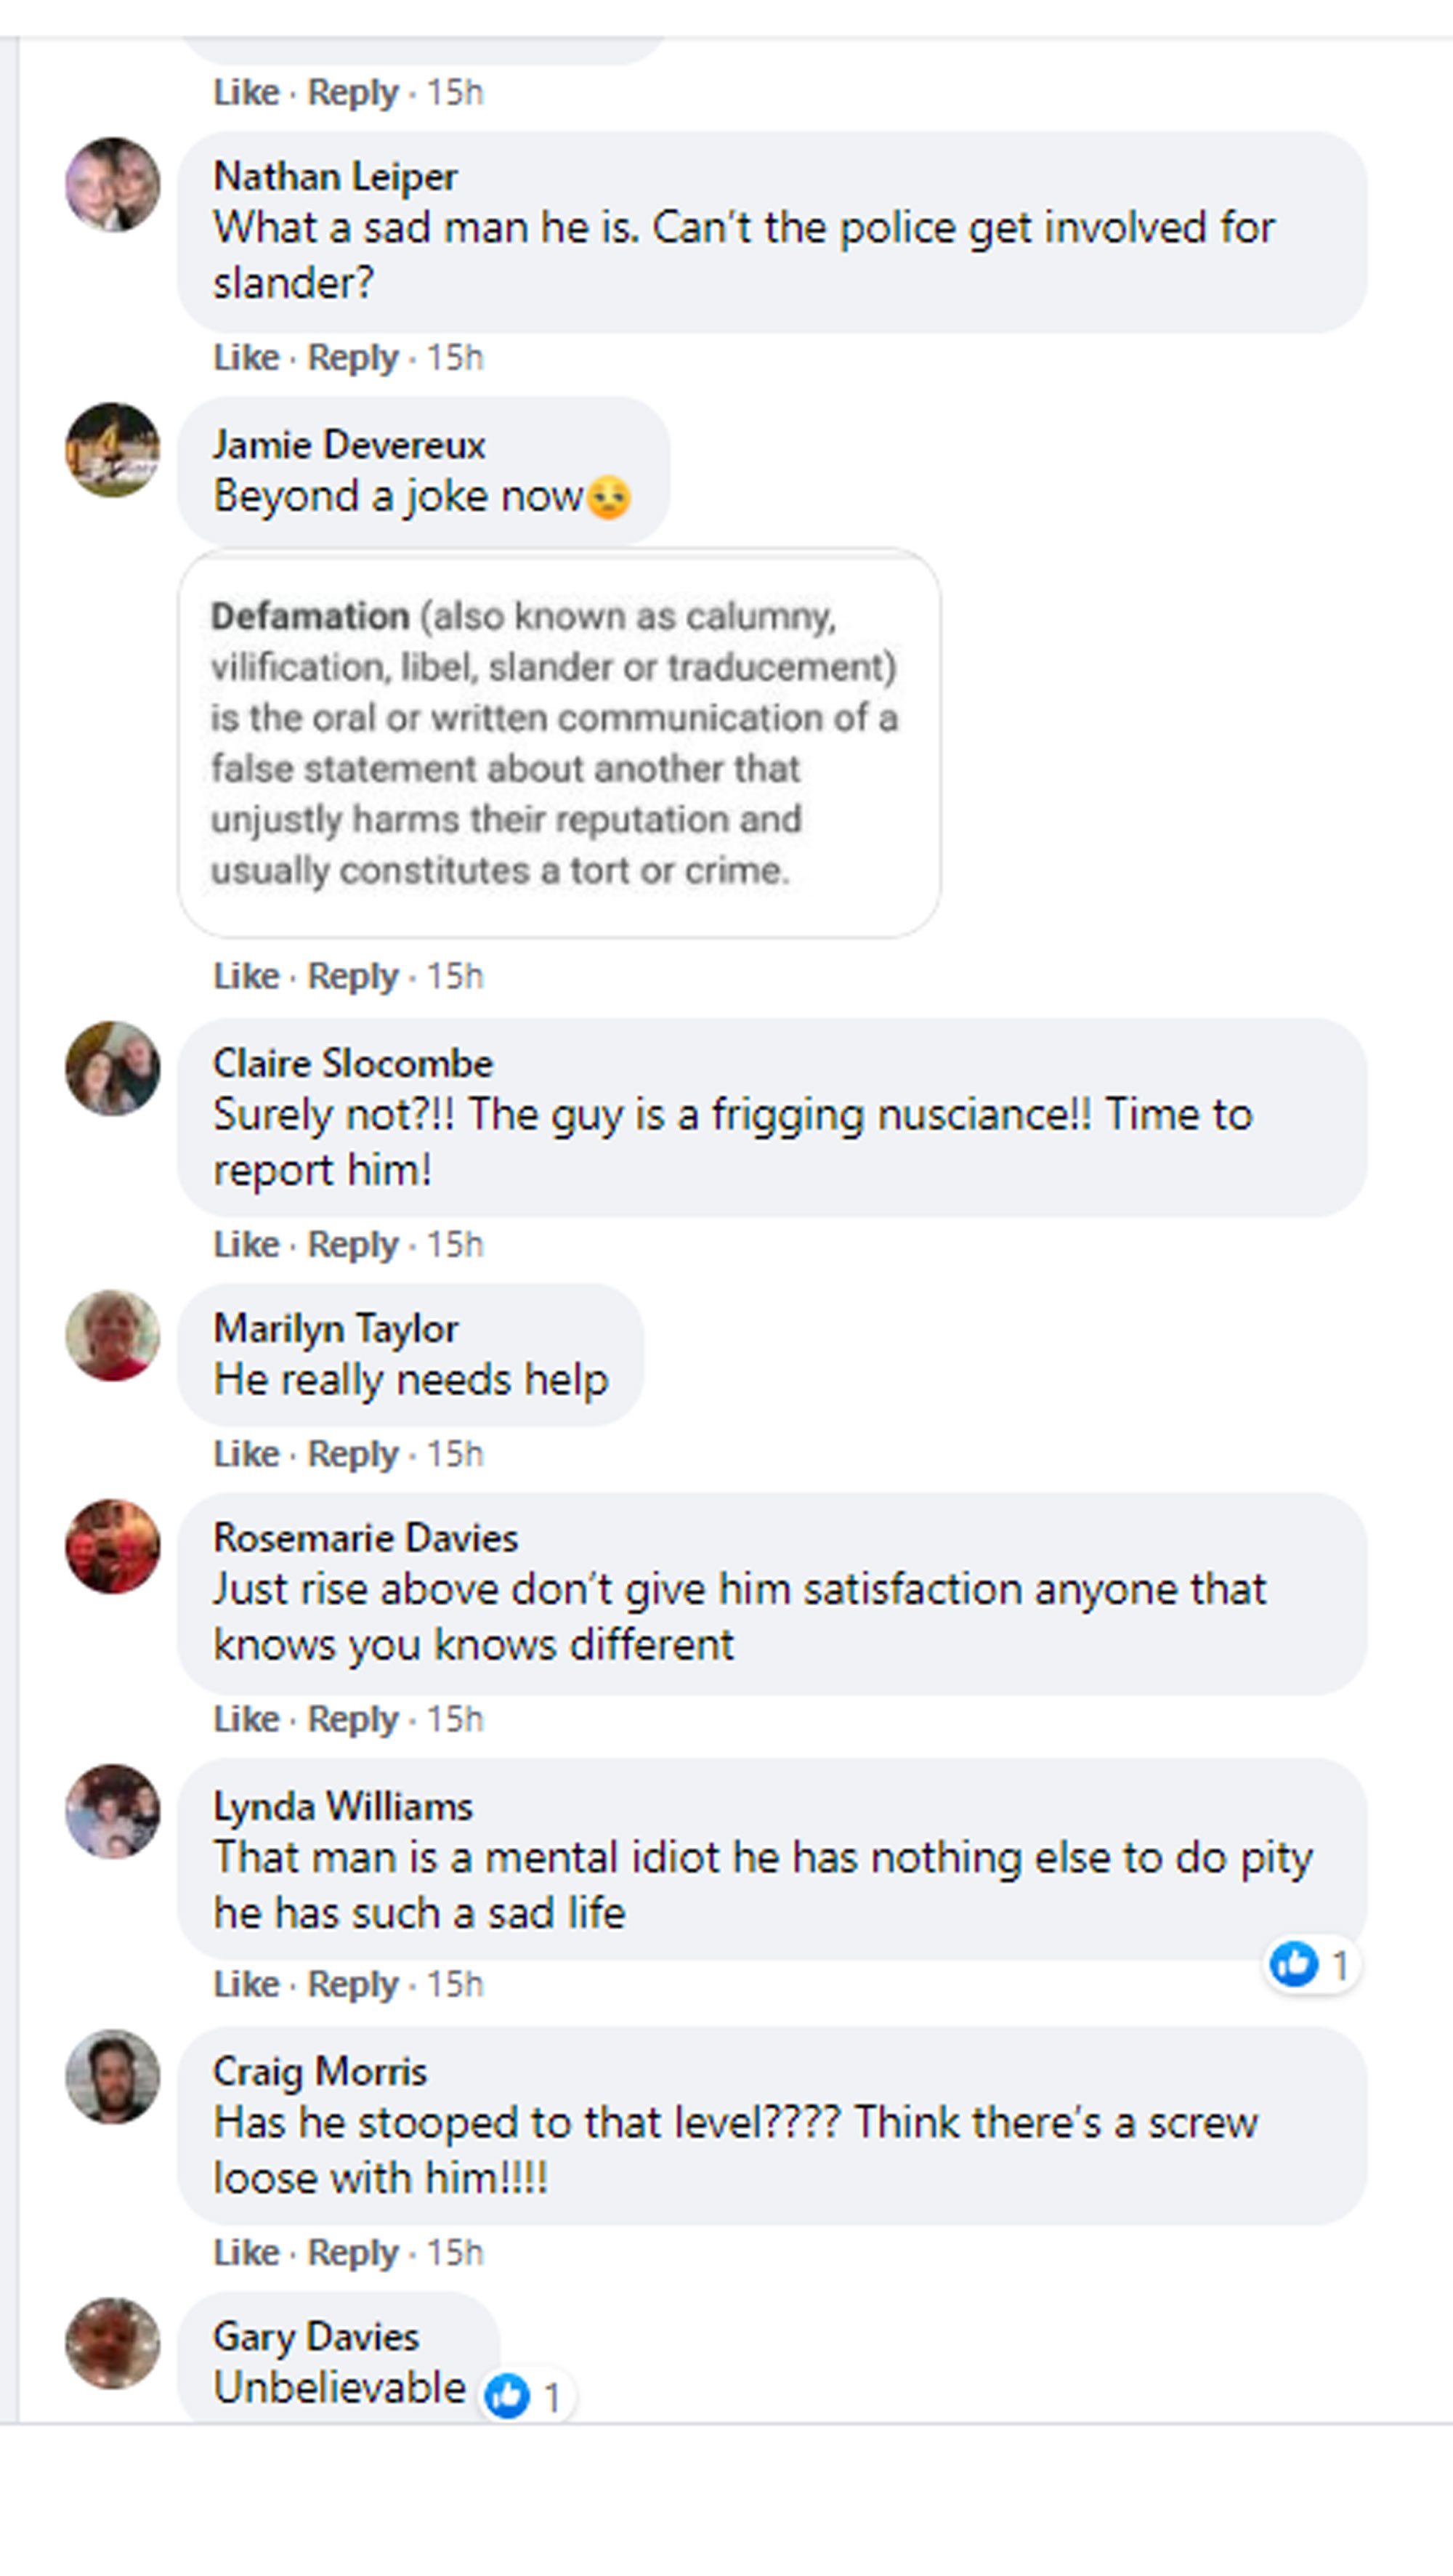Image resolution: width=1453 pixels, height=2576 pixels.
Task: Like Rosemarie Davies's comment
Action: [x=246, y=1719]
